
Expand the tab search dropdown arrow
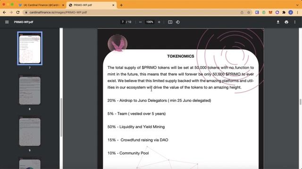pyautogui.click(x=297, y=5)
